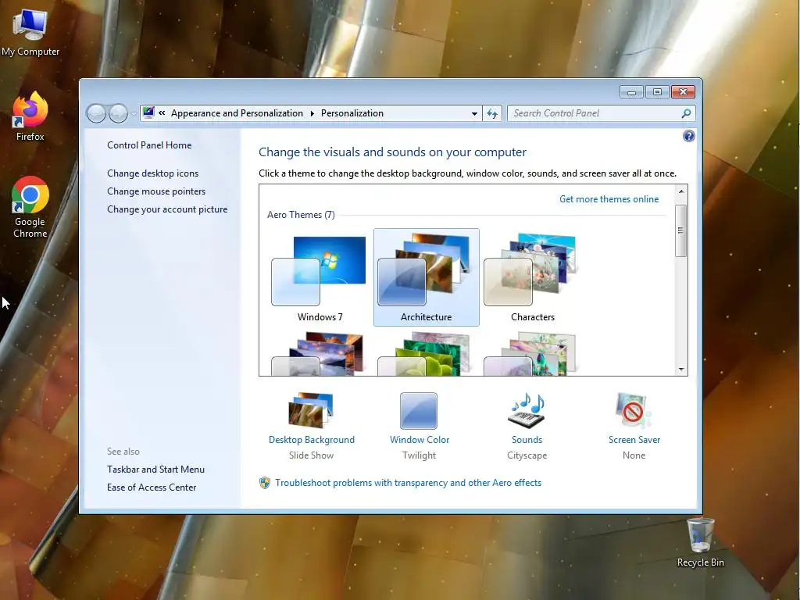Maximize the Personalization window
800x600 pixels.
pyautogui.click(x=657, y=92)
